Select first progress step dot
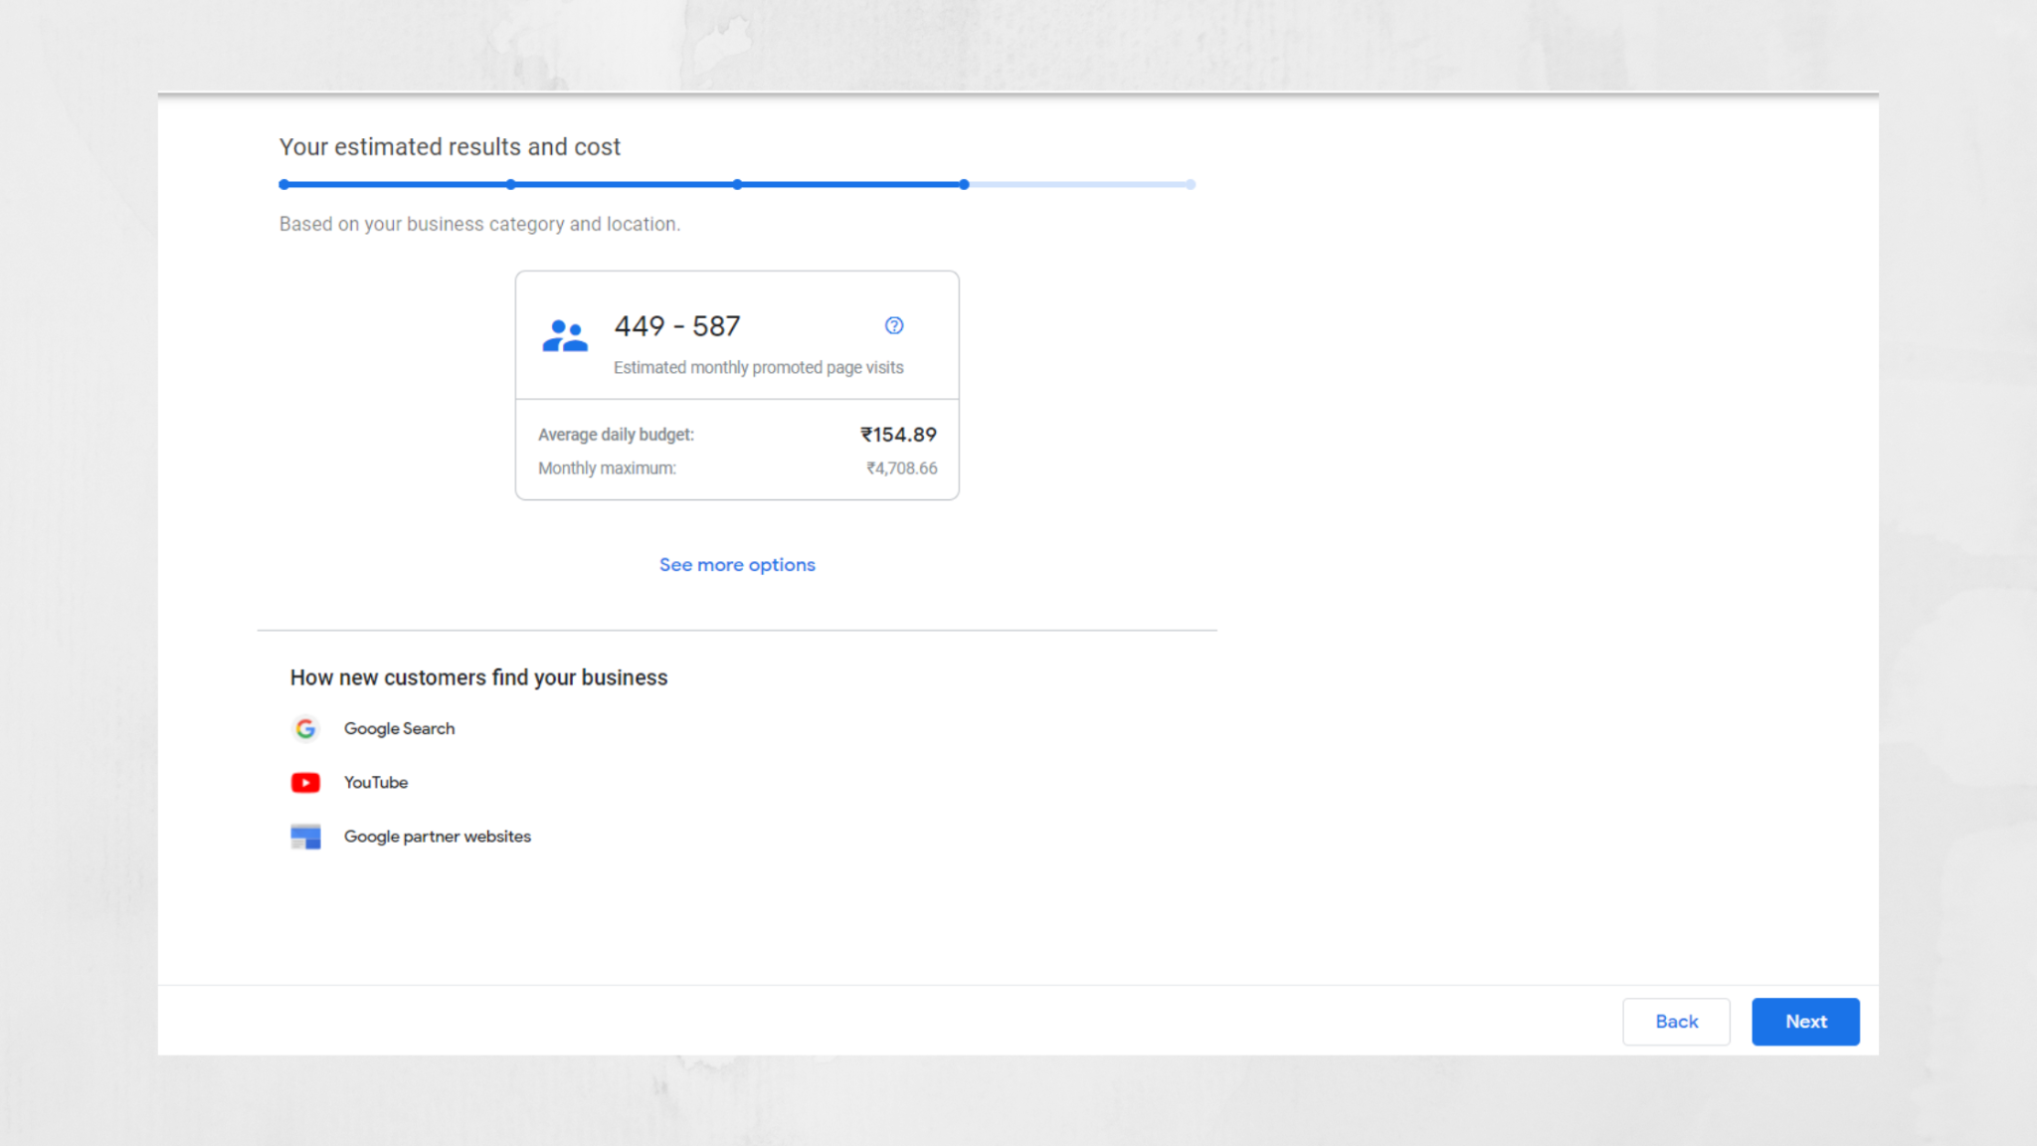Viewport: 2037px width, 1146px height. coord(284,184)
